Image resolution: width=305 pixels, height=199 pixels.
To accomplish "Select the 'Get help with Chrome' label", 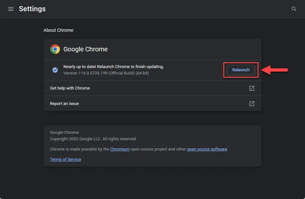I will 70,88.
